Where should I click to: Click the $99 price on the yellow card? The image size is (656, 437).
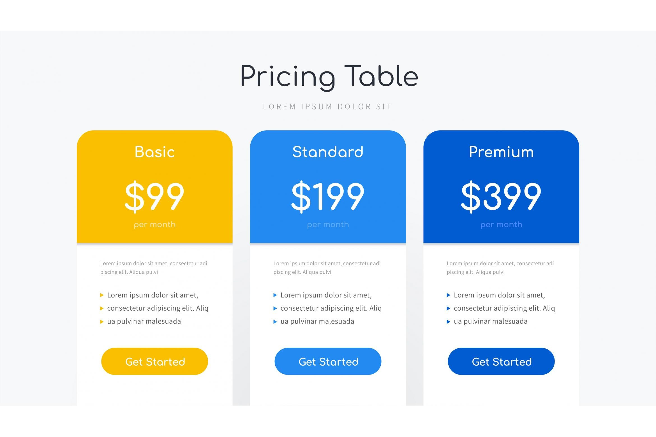tap(154, 196)
